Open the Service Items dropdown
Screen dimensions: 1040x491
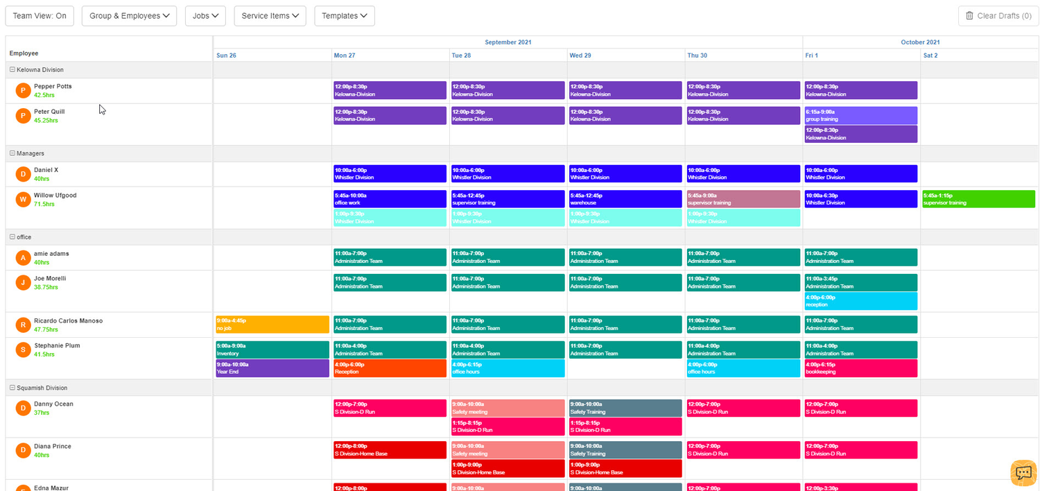pos(270,16)
